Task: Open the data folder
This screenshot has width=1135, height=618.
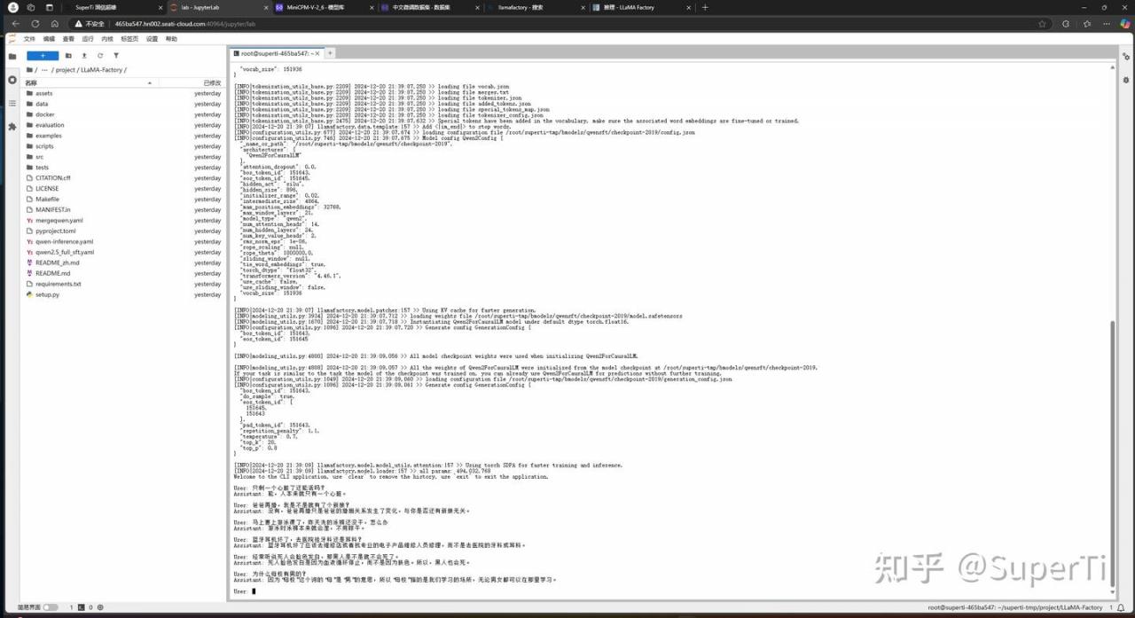Action: pos(123,104)
